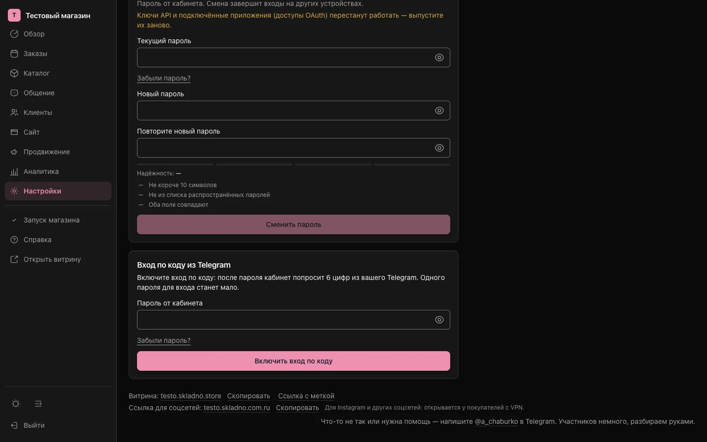Show the Текущий пароль field contents
707x442 pixels.
click(439, 57)
